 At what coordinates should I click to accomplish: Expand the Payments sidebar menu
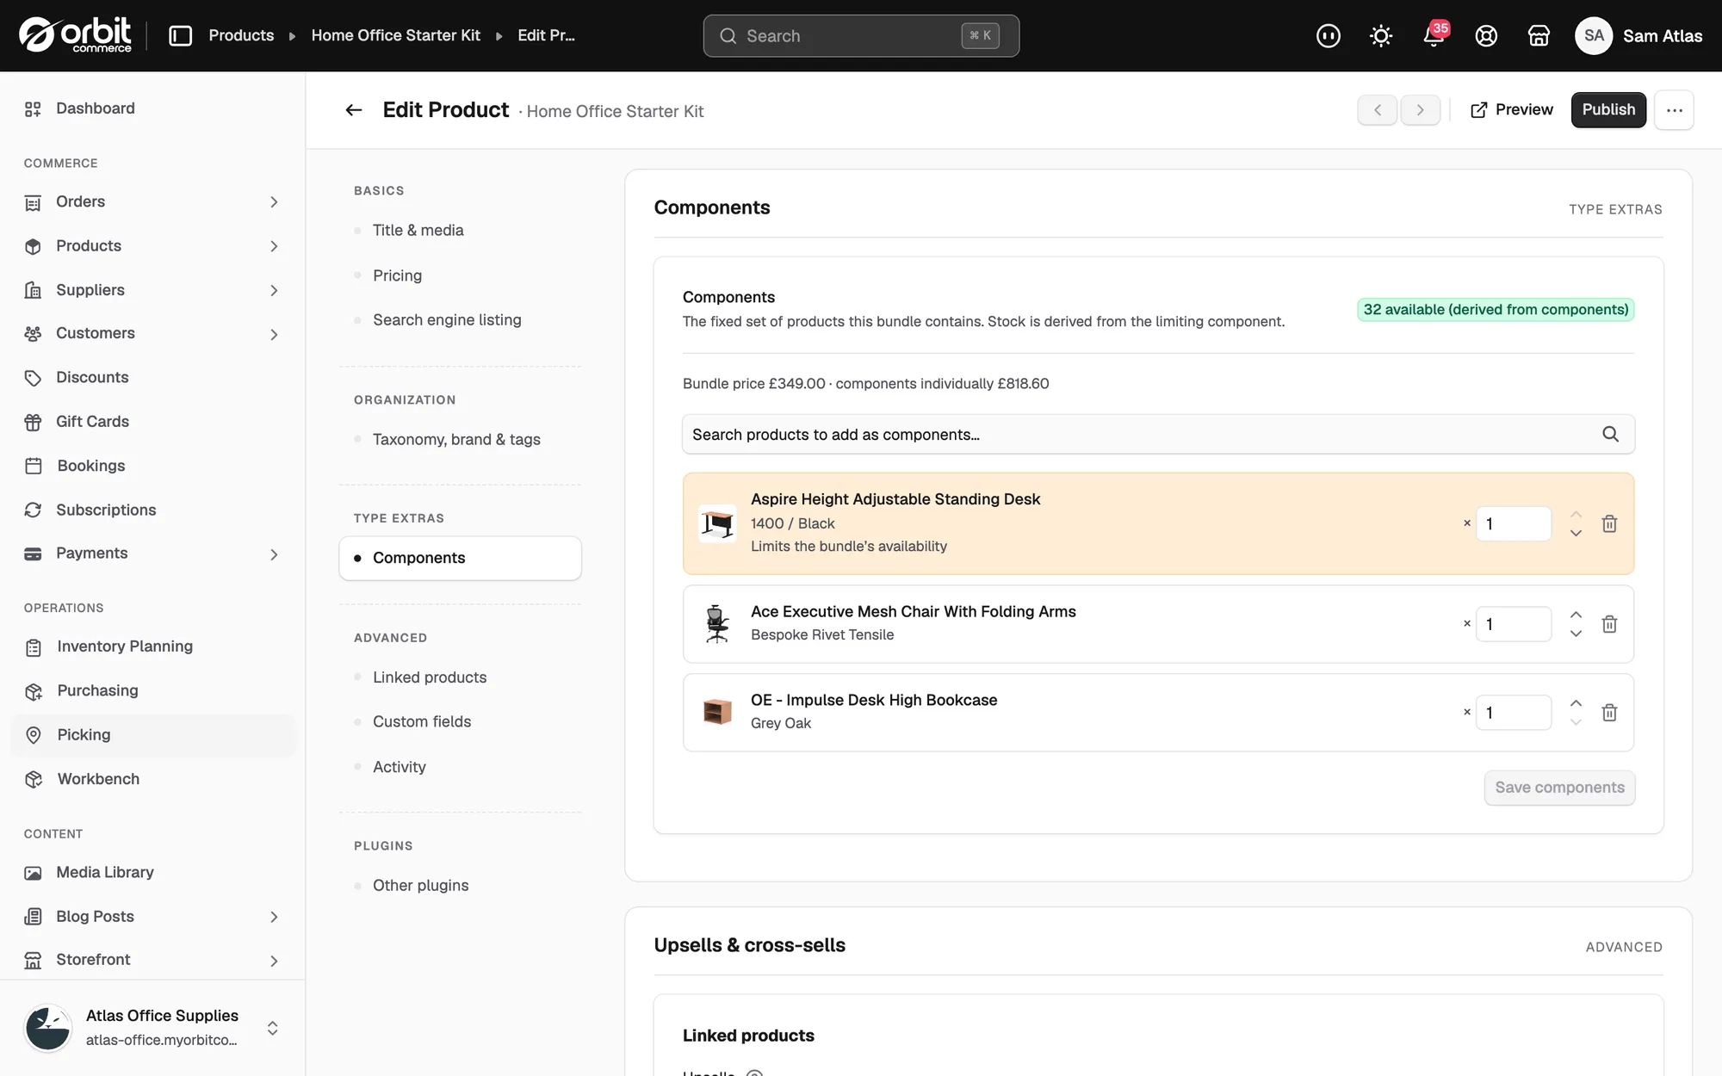(274, 554)
